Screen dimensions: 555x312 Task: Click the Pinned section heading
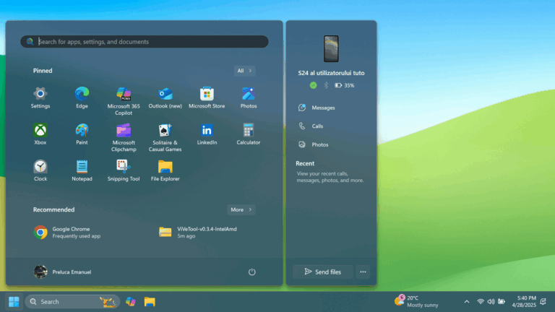click(x=43, y=71)
